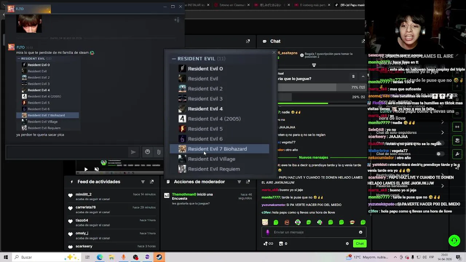
Task: Open the filter lines icon above the poll
Action: pos(314,65)
